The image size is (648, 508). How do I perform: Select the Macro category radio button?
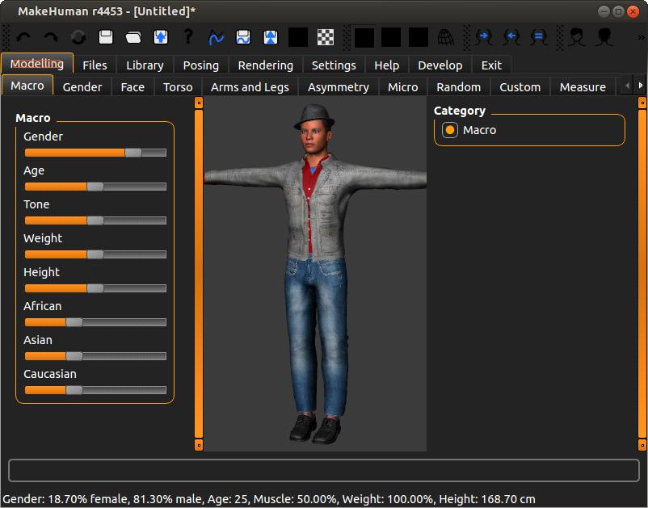click(x=449, y=130)
